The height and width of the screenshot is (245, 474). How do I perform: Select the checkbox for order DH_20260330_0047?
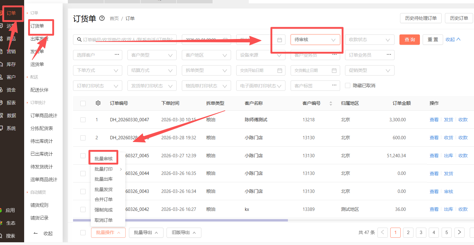(x=83, y=120)
